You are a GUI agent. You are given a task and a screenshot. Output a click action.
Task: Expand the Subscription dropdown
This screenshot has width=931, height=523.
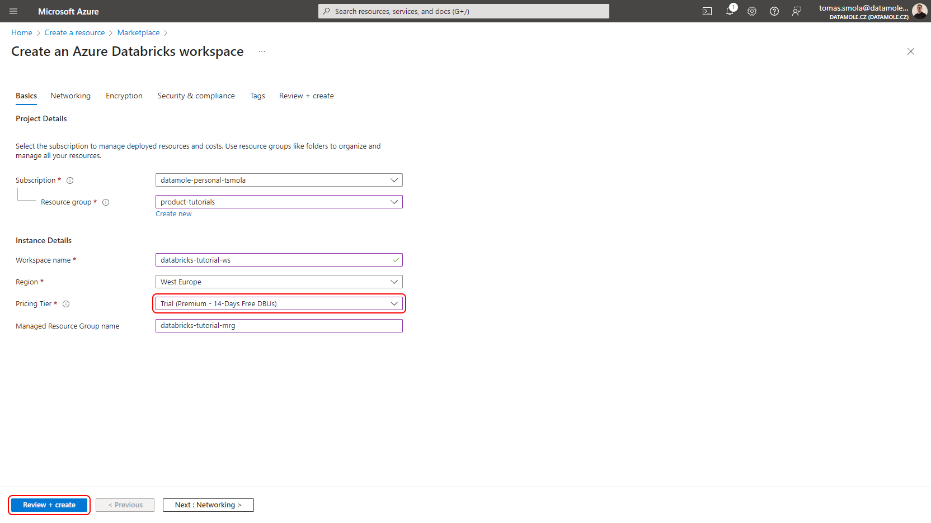(279, 180)
